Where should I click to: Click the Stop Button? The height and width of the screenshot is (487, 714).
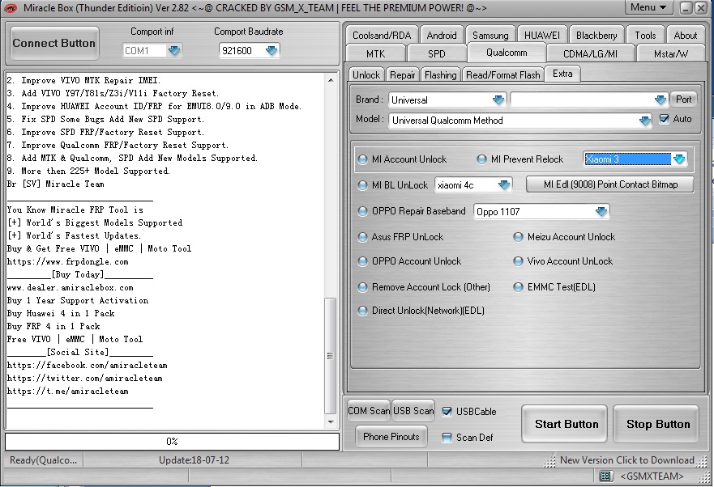click(656, 424)
